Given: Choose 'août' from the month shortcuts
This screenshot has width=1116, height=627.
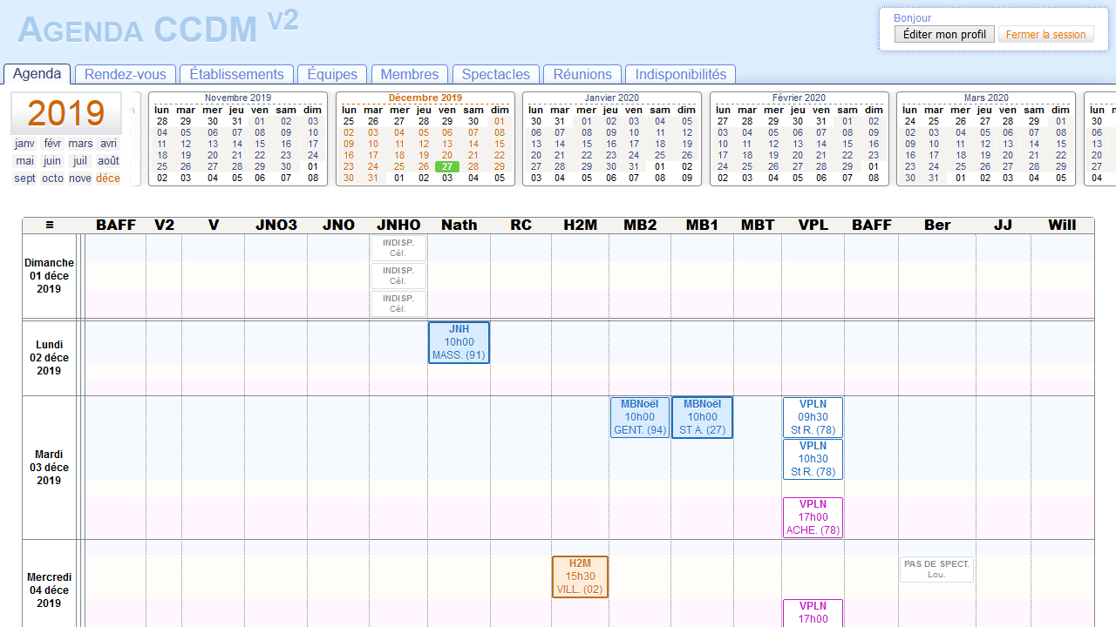Looking at the screenshot, I should tap(108, 161).
